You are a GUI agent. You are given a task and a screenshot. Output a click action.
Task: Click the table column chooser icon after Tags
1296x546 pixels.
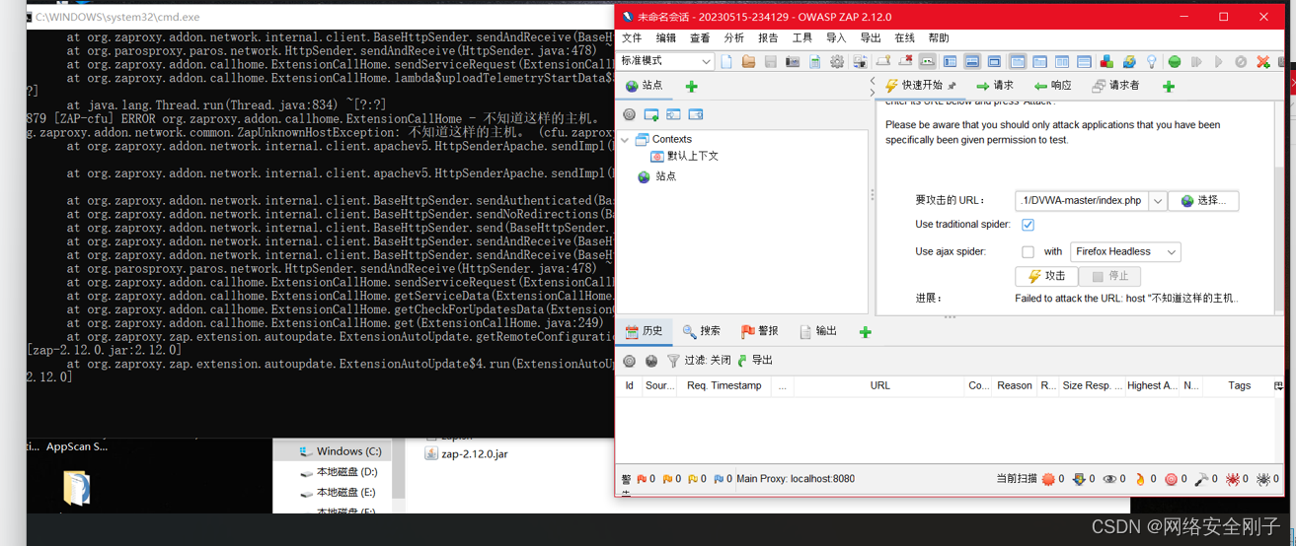tap(1279, 385)
